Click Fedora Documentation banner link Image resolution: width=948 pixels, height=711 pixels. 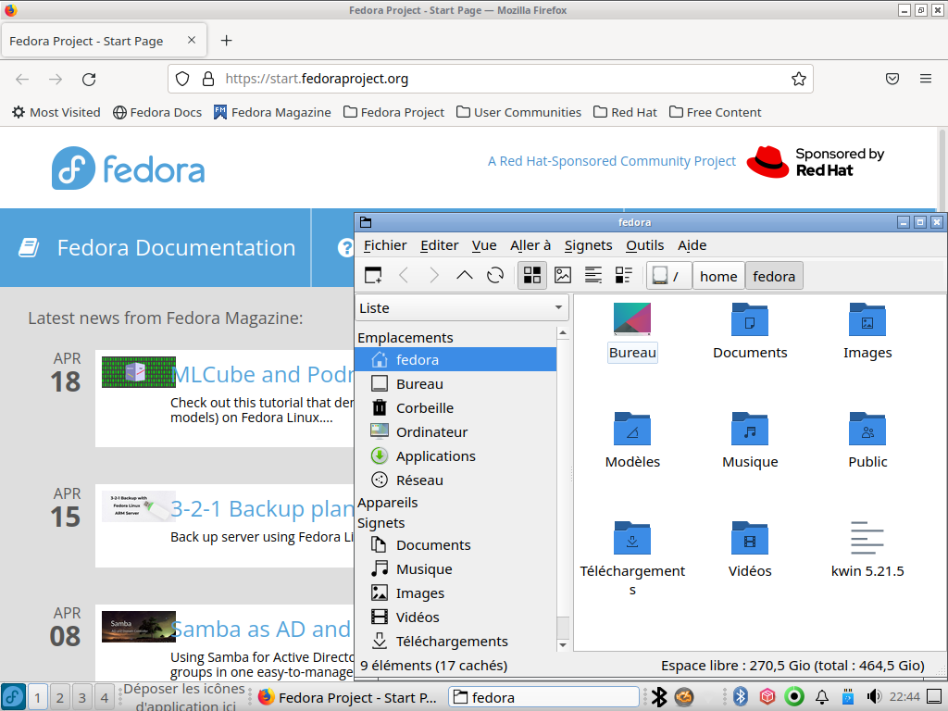[156, 248]
